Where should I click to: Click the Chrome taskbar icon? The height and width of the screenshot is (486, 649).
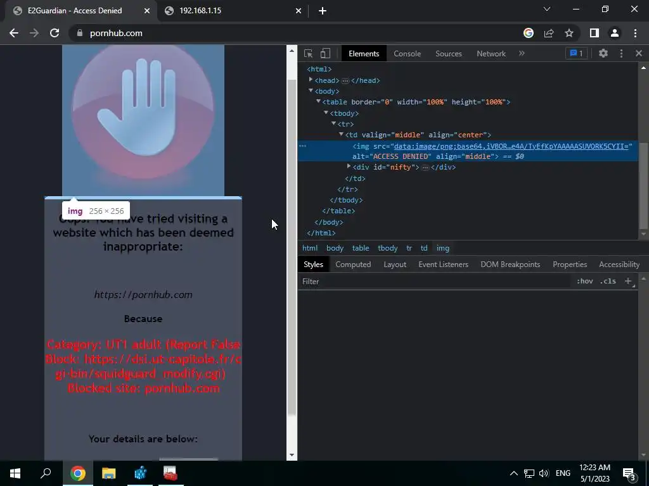pyautogui.click(x=78, y=473)
